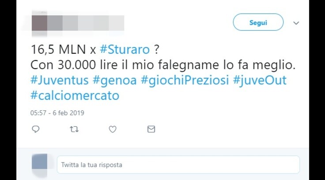
Task: Open the #genoa hashtag
Action: pyautogui.click(x=115, y=81)
